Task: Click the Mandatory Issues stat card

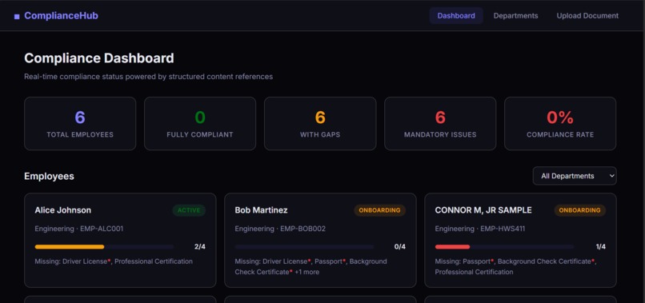Action: click(x=440, y=123)
